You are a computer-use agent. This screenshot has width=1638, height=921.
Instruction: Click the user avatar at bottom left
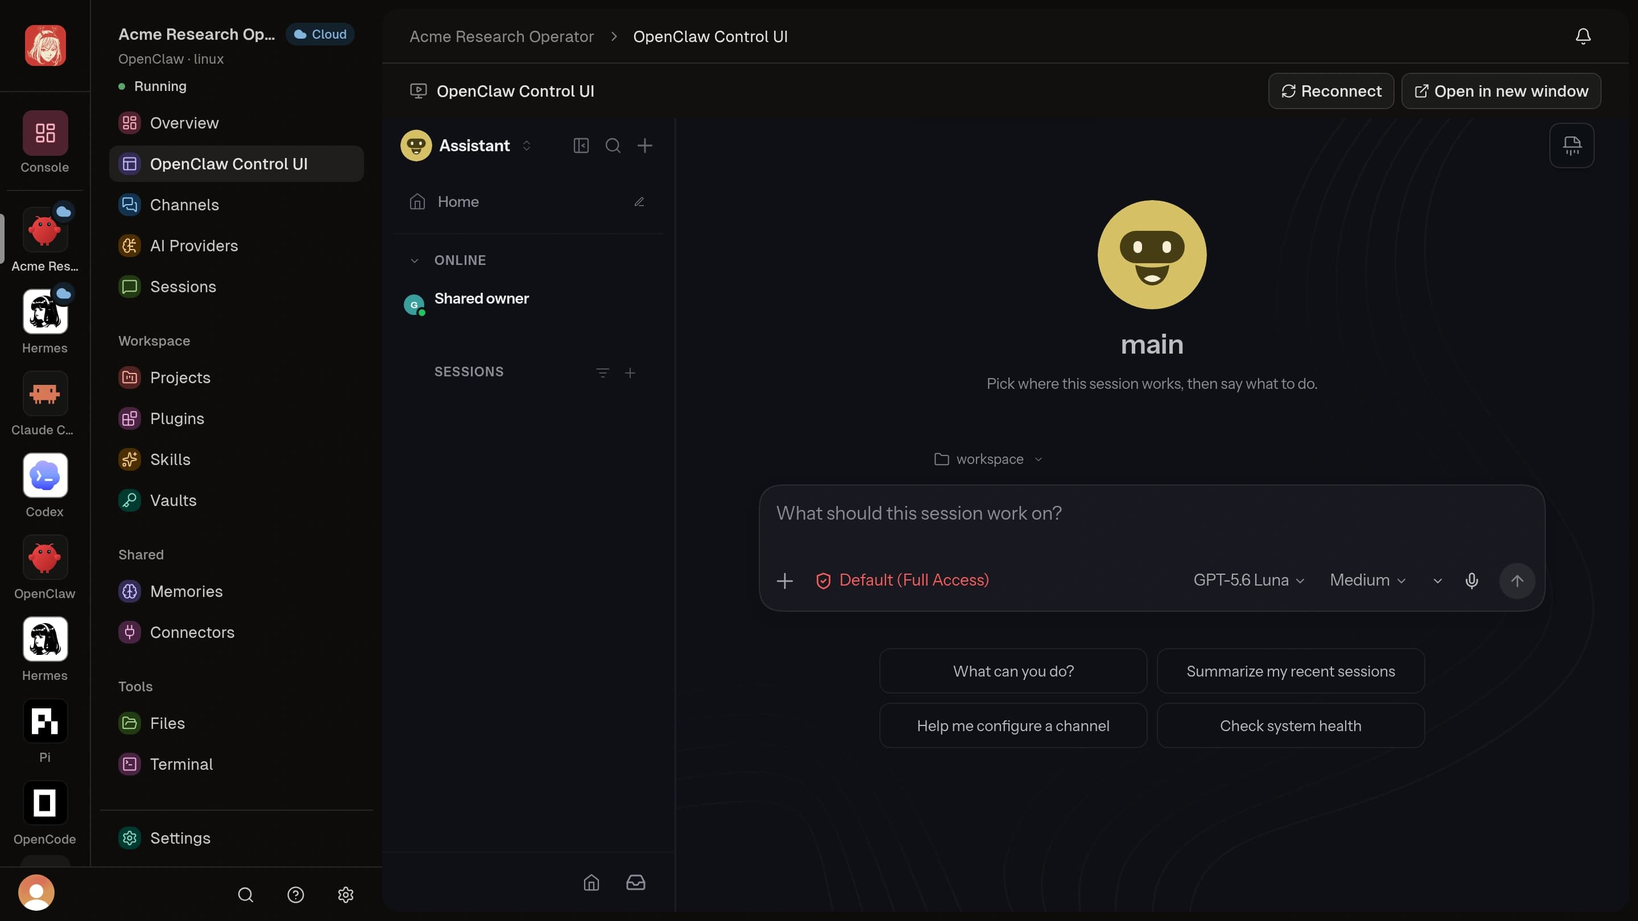pyautogui.click(x=36, y=893)
